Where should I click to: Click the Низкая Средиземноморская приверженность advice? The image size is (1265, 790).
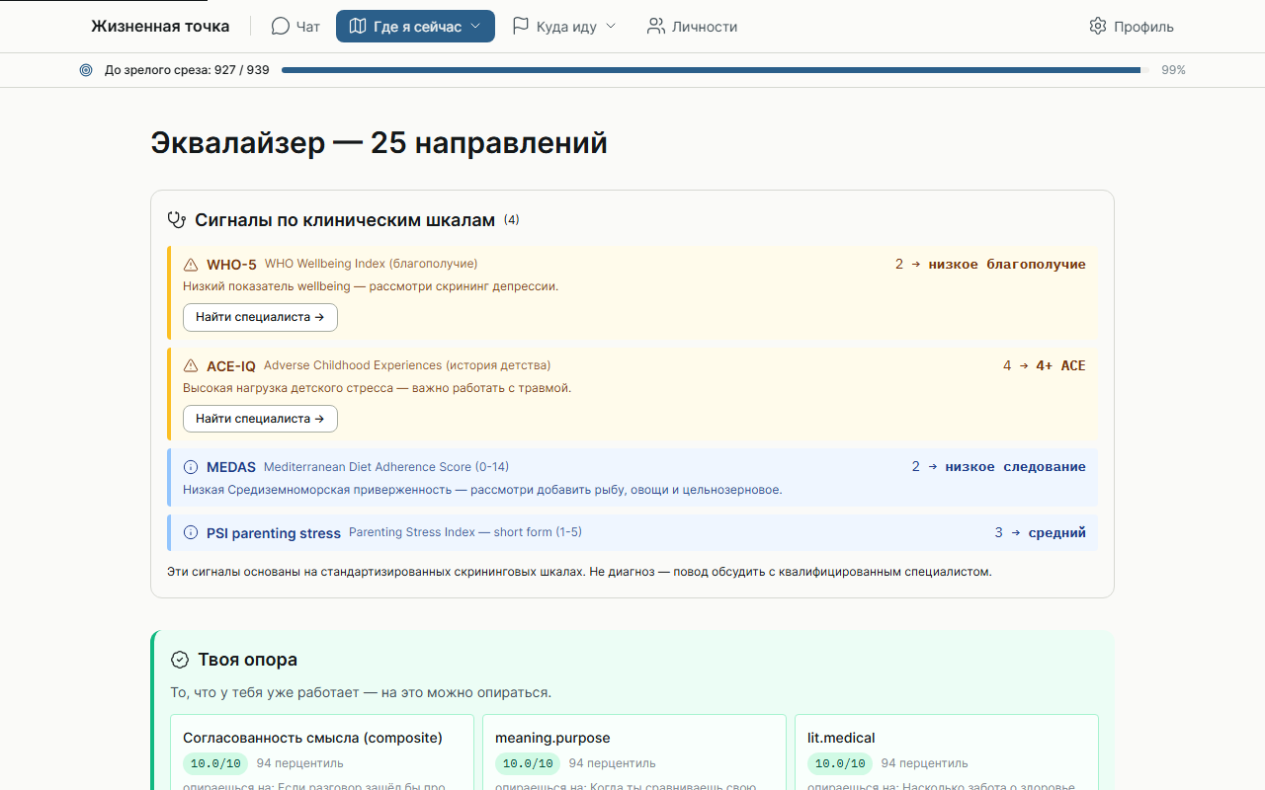click(x=482, y=490)
